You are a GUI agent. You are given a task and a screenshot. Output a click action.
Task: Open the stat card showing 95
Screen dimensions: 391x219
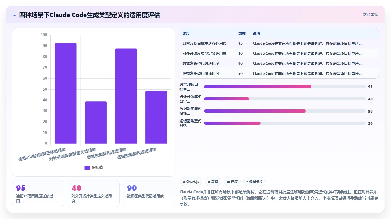[x=38, y=193]
